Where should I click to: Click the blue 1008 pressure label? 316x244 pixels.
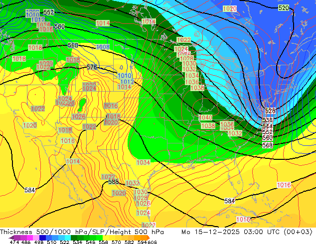(103, 47)
